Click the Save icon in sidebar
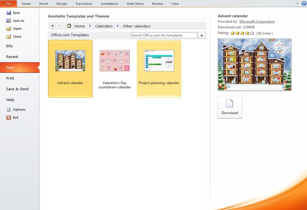307x210 pixels. point(9,13)
